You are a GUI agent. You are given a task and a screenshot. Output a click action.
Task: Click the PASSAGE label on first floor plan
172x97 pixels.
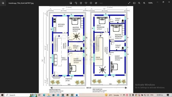106,51
